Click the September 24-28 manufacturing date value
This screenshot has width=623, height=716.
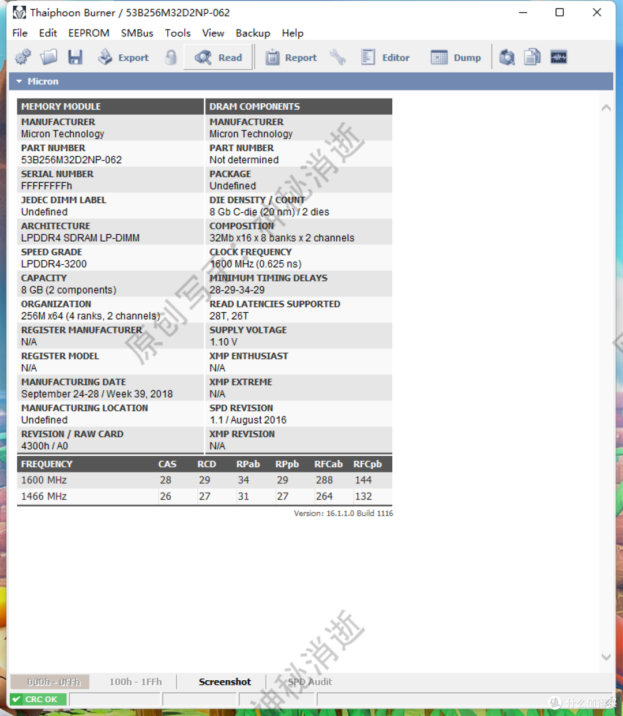pos(97,393)
